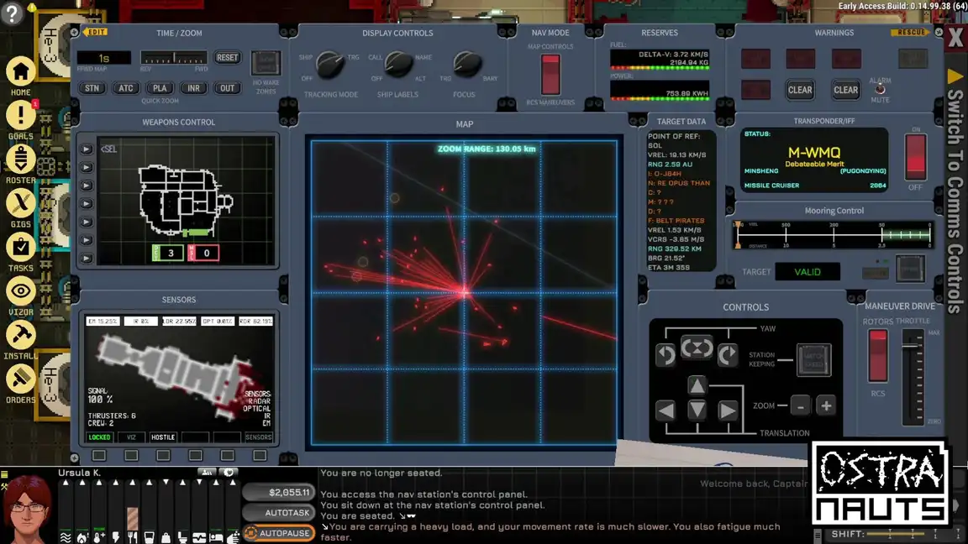The height and width of the screenshot is (544, 968).
Task: Toggle the RCS rotors switch
Action: coord(878,356)
